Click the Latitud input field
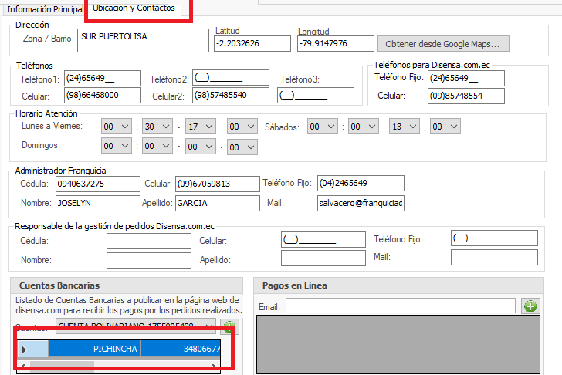 [x=251, y=43]
